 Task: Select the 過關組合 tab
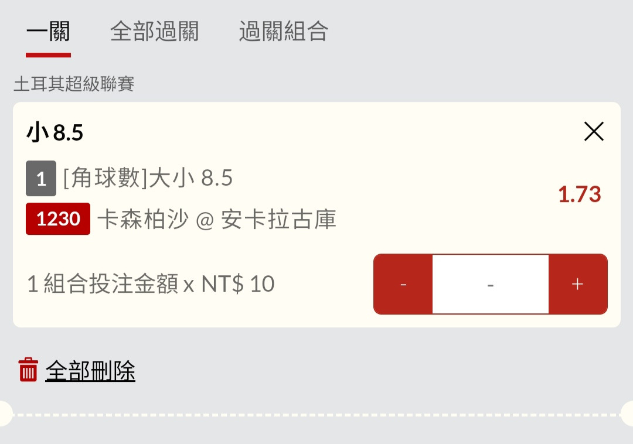284,32
